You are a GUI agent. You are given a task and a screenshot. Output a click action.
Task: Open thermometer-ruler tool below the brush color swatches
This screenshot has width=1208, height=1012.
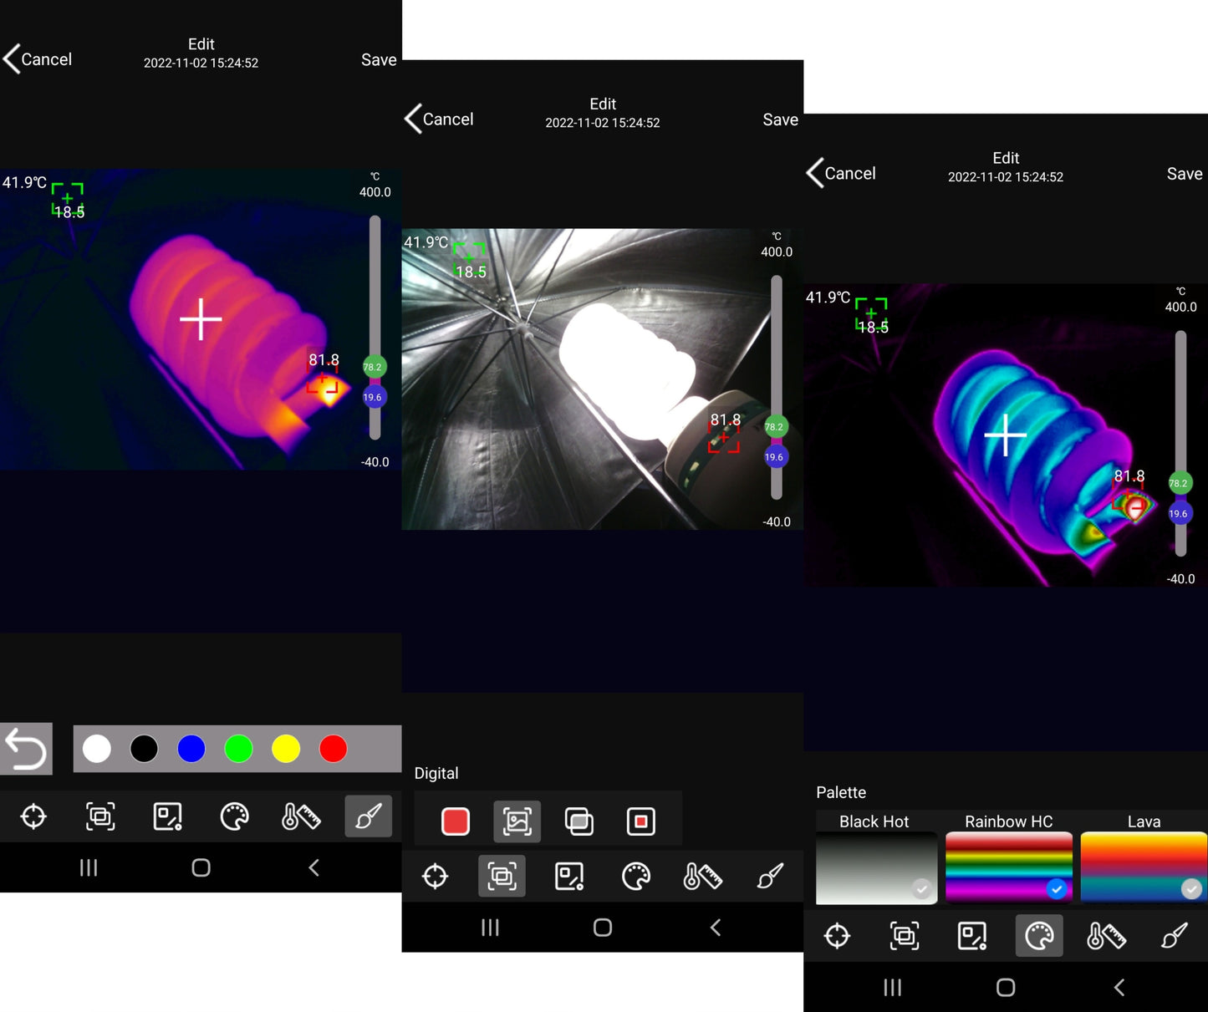click(x=301, y=816)
